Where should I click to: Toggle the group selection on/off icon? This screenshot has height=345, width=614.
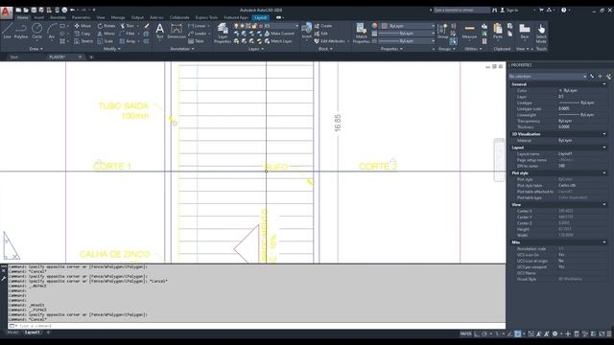click(453, 41)
